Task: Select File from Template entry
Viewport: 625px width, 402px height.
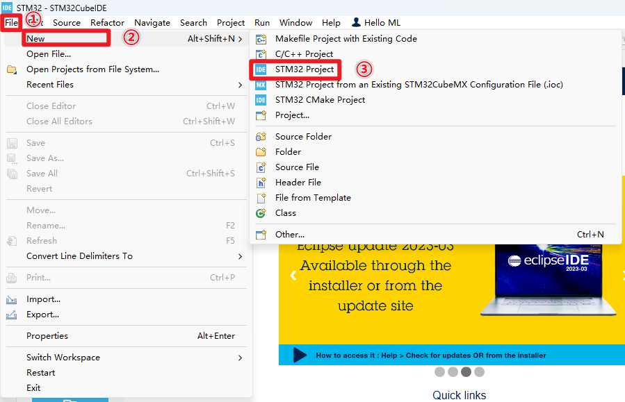Action: 435,197
